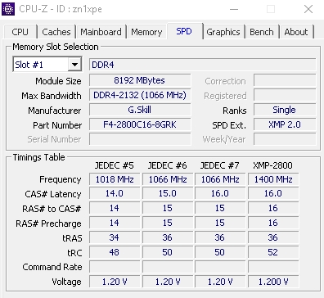Select the F4-2800C16-8GRK part number
This screenshot has height=298, width=324.
(140, 124)
